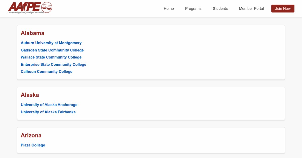Choose Enterprise State Community College
The image size is (302, 158).
[53, 64]
